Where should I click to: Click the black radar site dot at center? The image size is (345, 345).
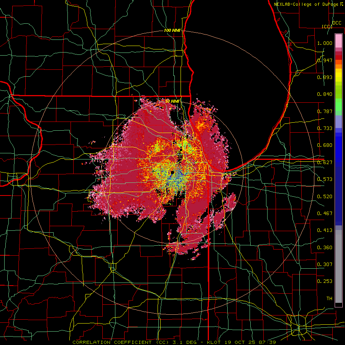(x=172, y=172)
